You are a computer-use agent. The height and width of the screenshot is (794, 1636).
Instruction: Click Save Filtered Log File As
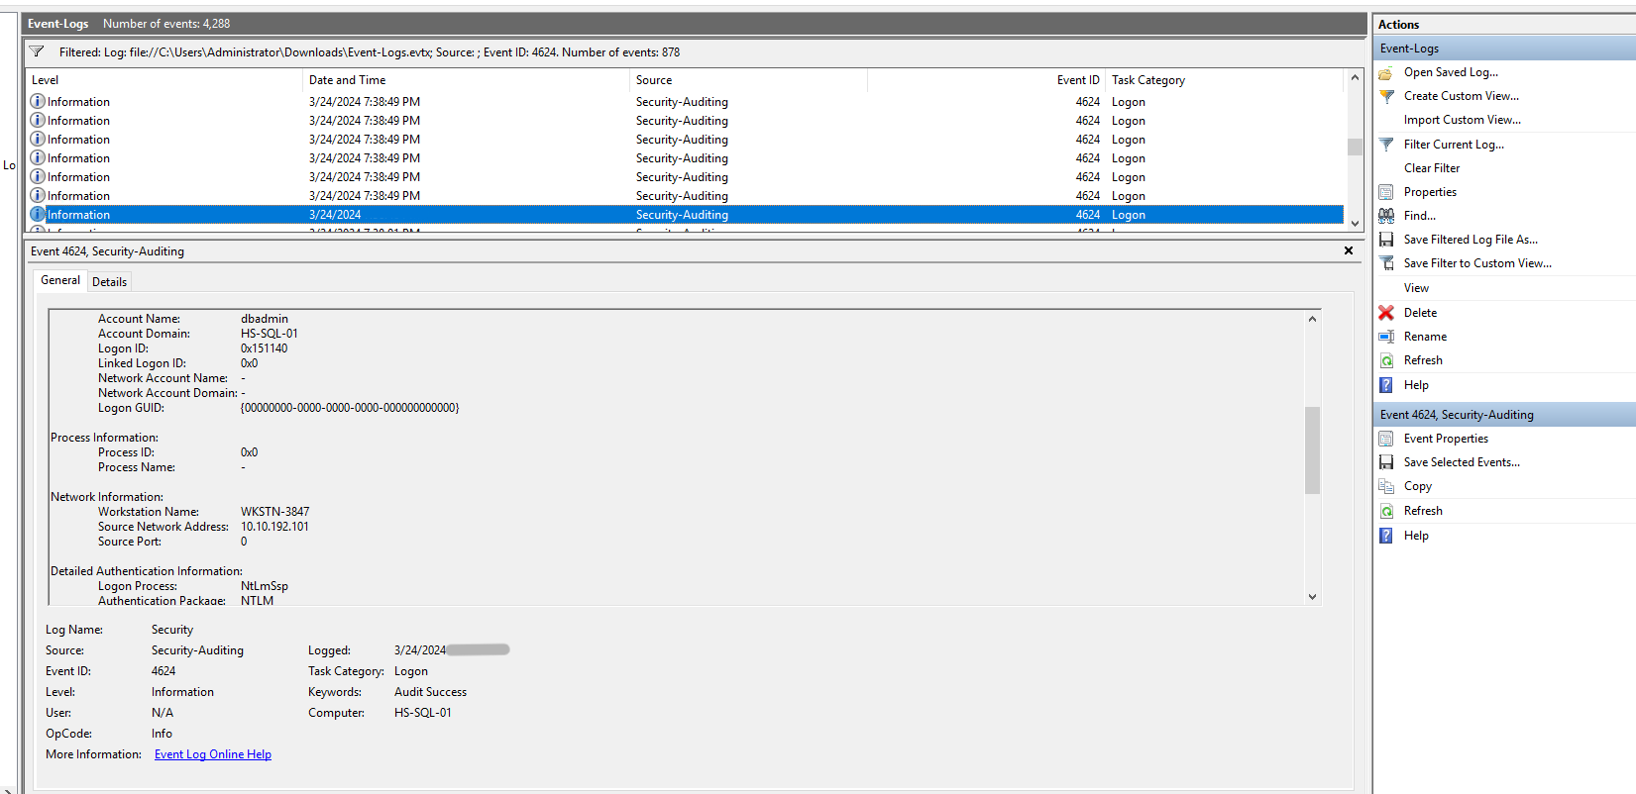(x=1471, y=240)
